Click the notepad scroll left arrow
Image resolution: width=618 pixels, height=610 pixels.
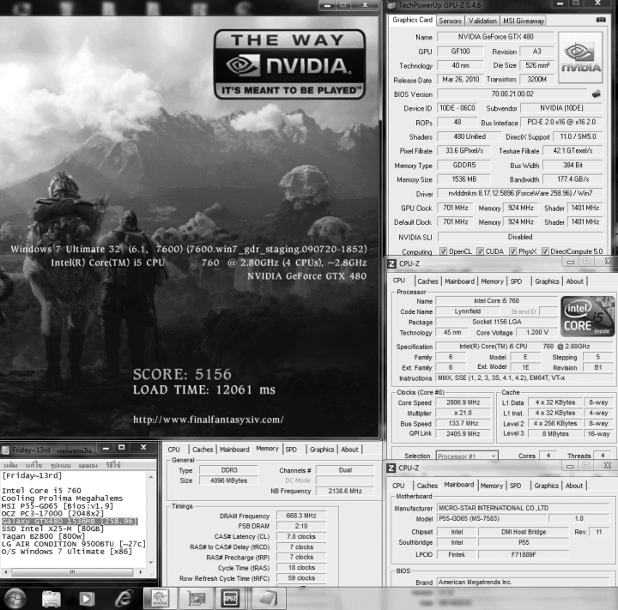tap(5, 571)
